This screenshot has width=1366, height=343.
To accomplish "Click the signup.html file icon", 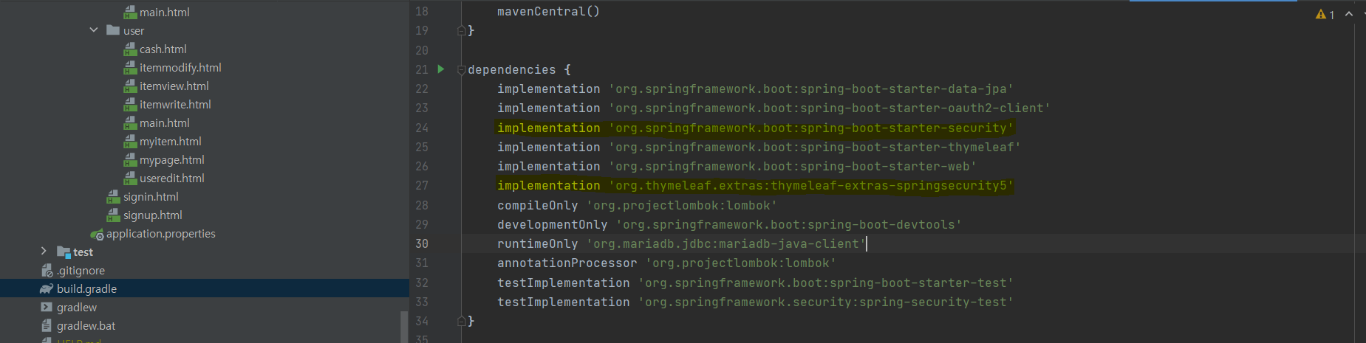I will coord(113,215).
